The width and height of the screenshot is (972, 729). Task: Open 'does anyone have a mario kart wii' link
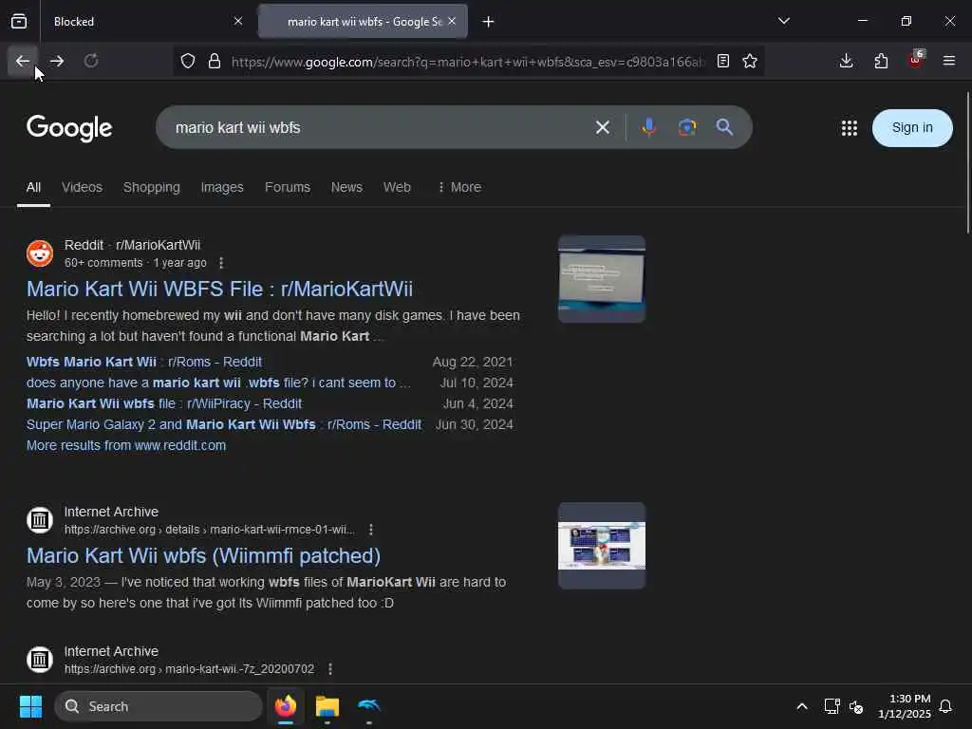point(218,383)
